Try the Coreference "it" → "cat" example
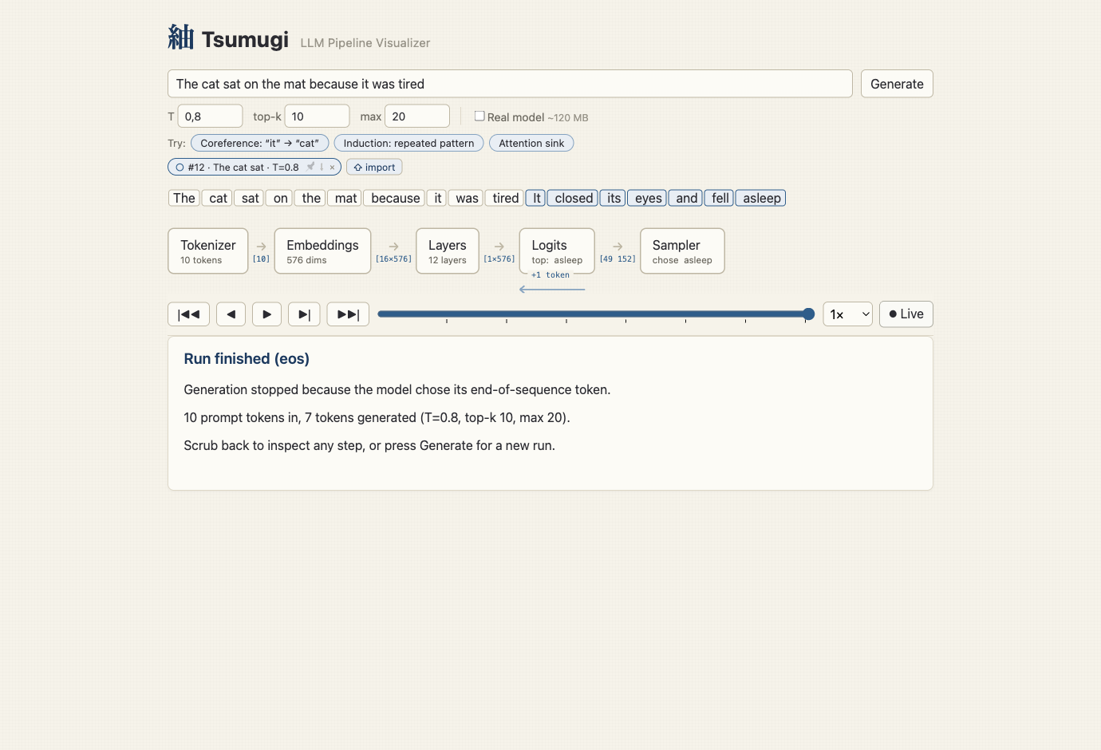Viewport: 1101px width, 750px height. pyautogui.click(x=259, y=144)
